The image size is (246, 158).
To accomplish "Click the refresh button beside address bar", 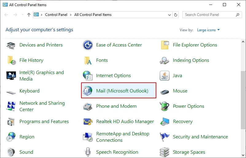I will pos(176,15).
